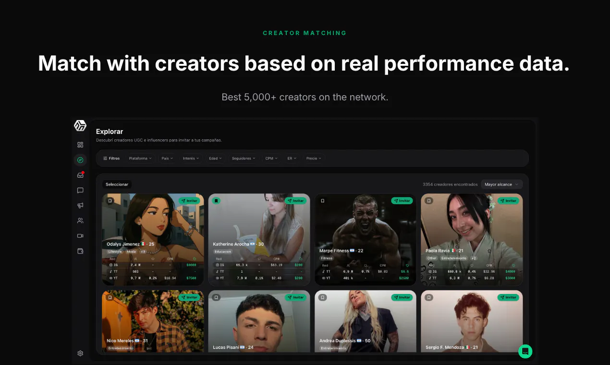Screen dimensions: 610x365
Task: Invite Nico Mereles with Invitar button
Action: pyautogui.click(x=189, y=297)
